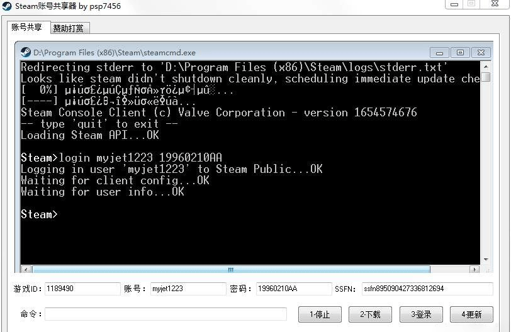This screenshot has height=332, width=511.
Task: Close the steamcmd.exe console window
Action: pyautogui.click(x=482, y=53)
